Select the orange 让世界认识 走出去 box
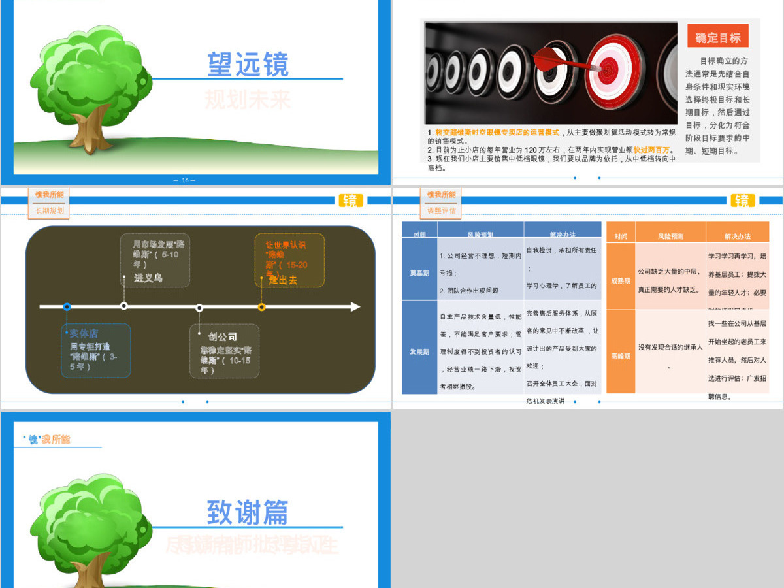Screen dimensions: 784x588 coord(289,260)
